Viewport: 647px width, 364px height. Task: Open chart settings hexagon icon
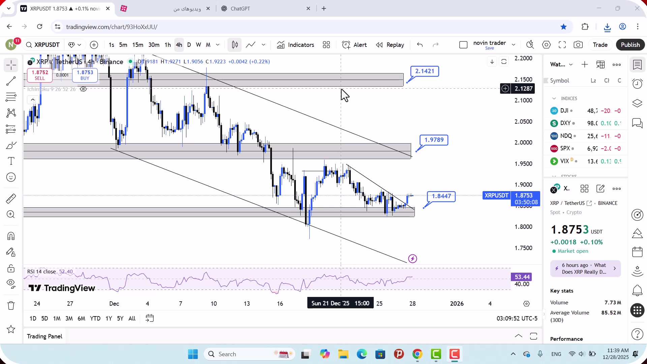tap(546, 45)
